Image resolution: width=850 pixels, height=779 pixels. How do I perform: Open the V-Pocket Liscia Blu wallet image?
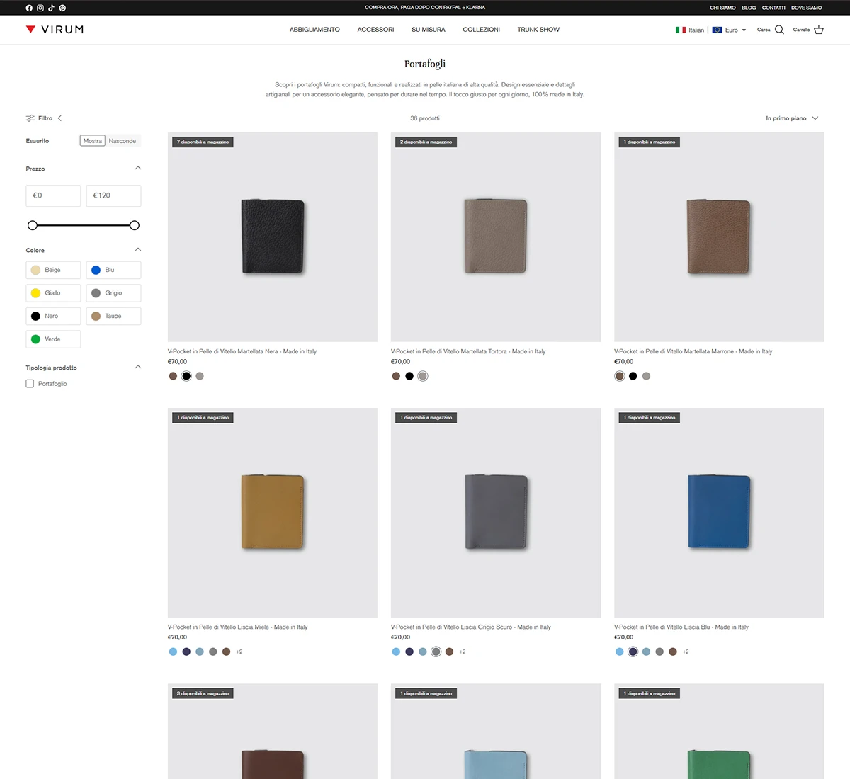pos(718,513)
